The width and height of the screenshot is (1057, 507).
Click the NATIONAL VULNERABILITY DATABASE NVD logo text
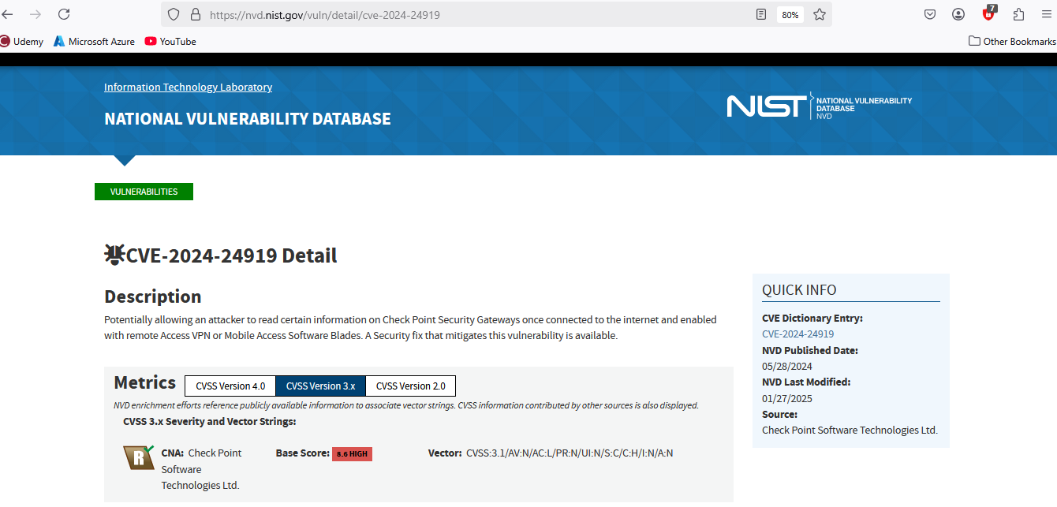click(864, 108)
